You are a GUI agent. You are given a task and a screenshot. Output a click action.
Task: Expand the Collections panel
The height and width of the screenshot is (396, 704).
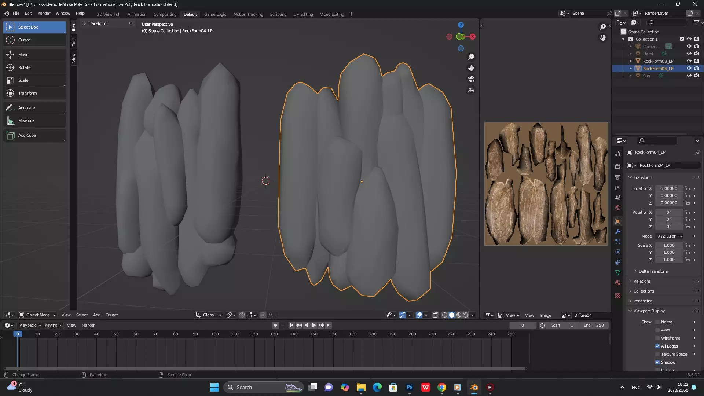(643, 291)
